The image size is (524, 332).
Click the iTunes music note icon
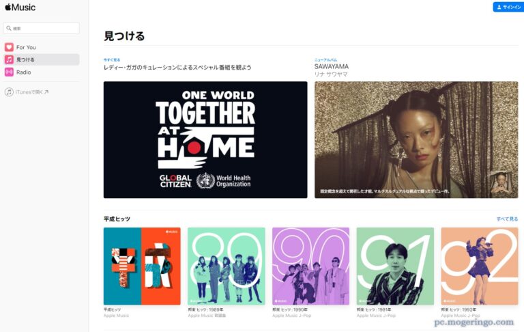click(9, 92)
